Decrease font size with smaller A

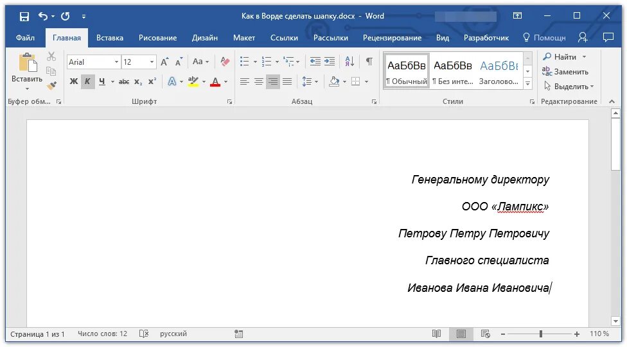pos(179,62)
